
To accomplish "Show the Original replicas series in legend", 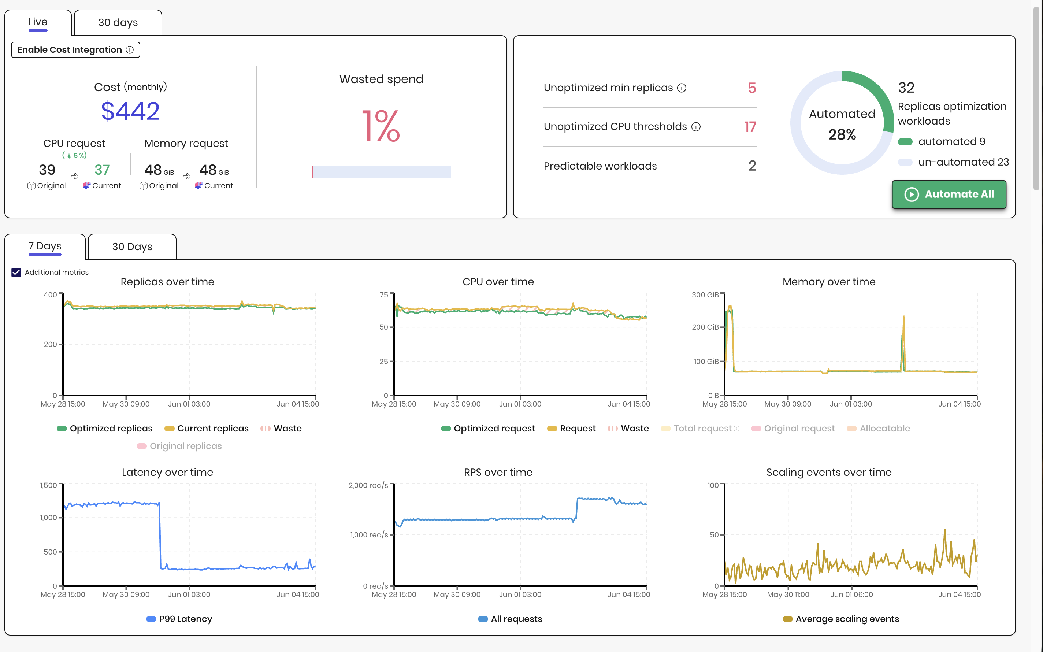I will coord(179,446).
